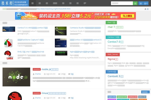Image resolution: width=151 pixels, height=100 pixels.
Task: Open the Nginx article link in featured grid
Action: [x=82, y=52]
